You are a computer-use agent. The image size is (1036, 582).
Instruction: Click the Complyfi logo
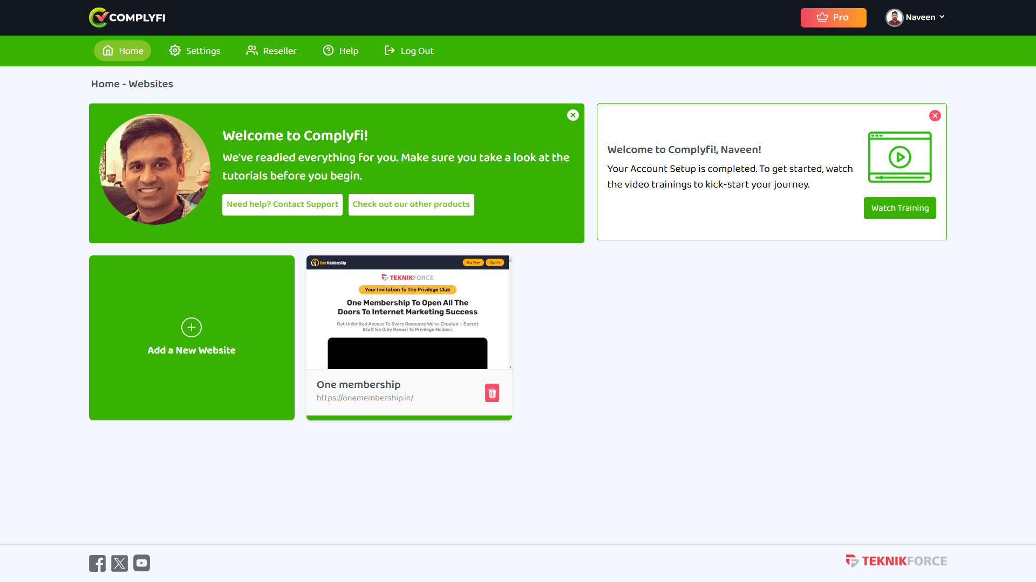click(x=127, y=17)
